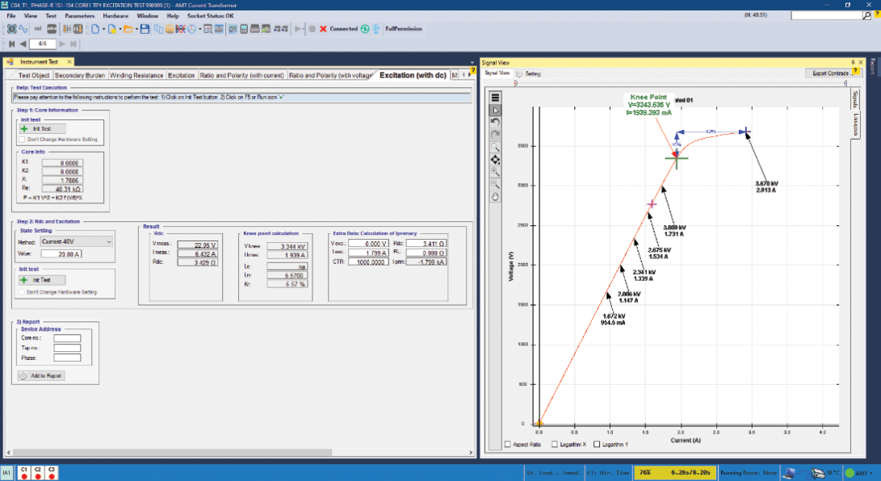
Task: Click the Export Comtrade button
Action: point(831,73)
